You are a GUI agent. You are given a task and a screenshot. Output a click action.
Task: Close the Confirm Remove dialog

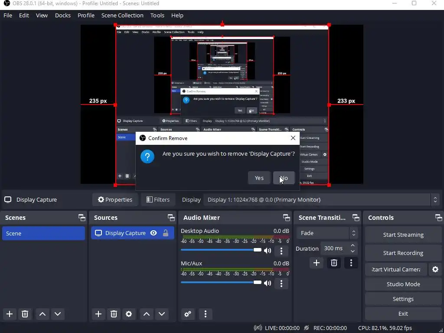coord(293,138)
